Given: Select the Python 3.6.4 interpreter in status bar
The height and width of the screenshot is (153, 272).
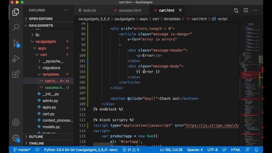Looking at the screenshot, I should click(81, 150).
